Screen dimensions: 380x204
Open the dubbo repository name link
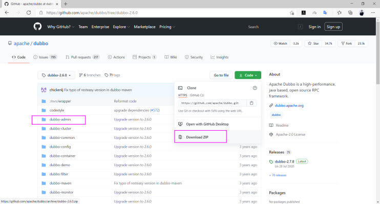(41, 44)
